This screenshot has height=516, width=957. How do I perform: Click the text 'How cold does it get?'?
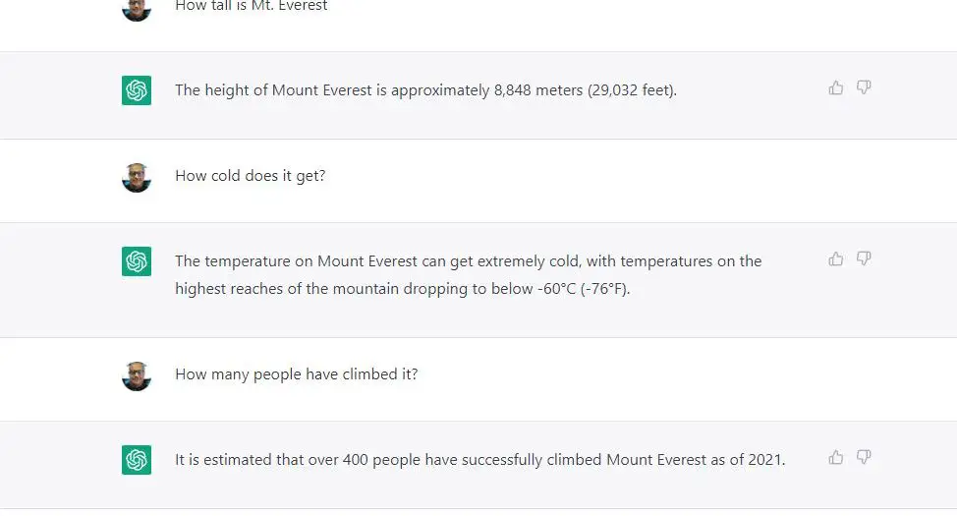[x=251, y=176]
